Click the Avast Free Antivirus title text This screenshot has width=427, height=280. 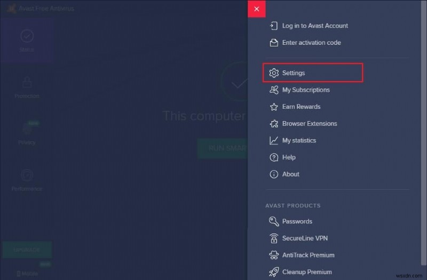coord(46,9)
